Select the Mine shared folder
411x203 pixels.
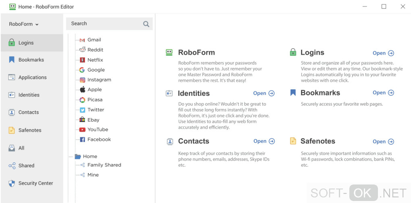(93, 175)
